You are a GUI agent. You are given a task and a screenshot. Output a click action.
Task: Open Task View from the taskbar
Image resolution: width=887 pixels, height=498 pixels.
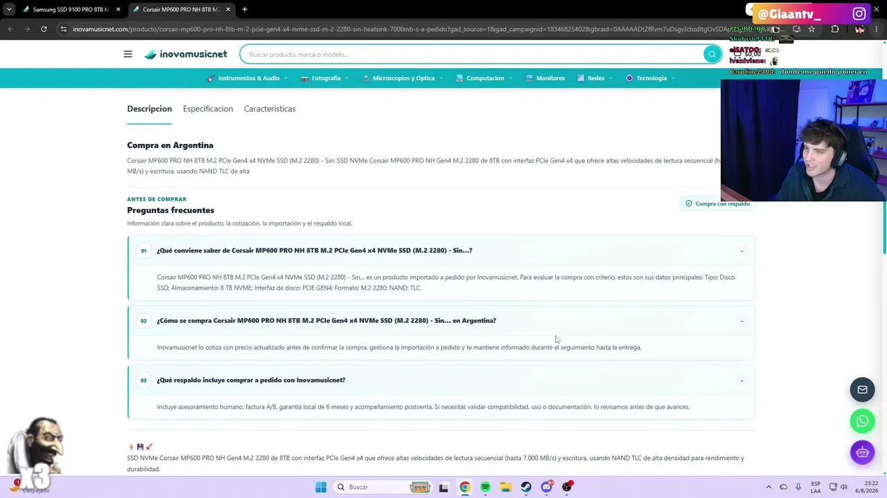(x=444, y=487)
